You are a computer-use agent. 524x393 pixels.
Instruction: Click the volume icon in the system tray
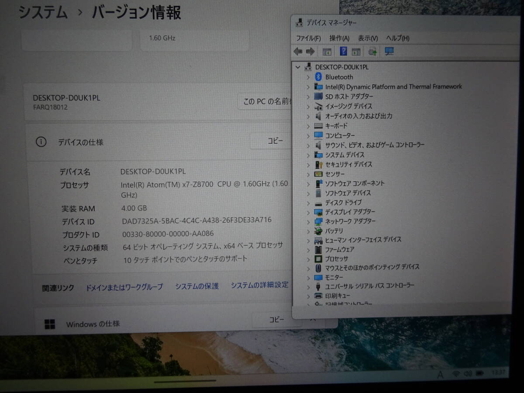click(468, 374)
